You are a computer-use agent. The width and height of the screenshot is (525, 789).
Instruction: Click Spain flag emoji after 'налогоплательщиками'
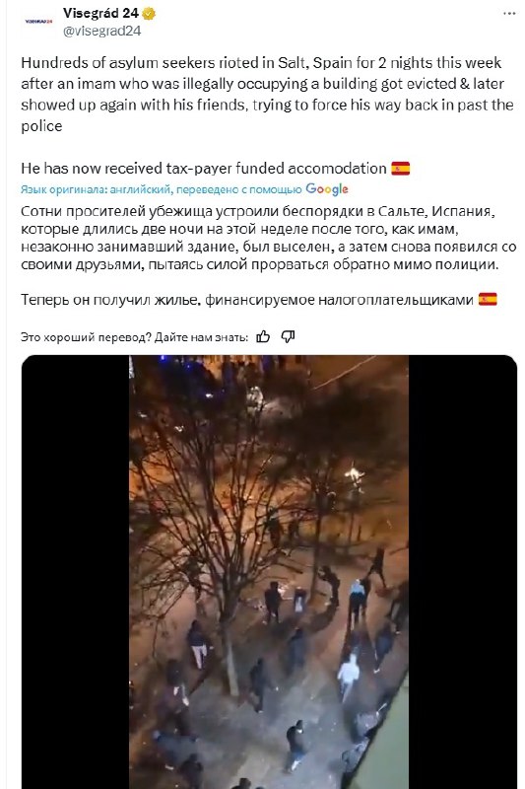[488, 300]
